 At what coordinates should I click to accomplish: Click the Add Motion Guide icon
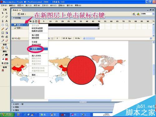click(x=16, y=38)
